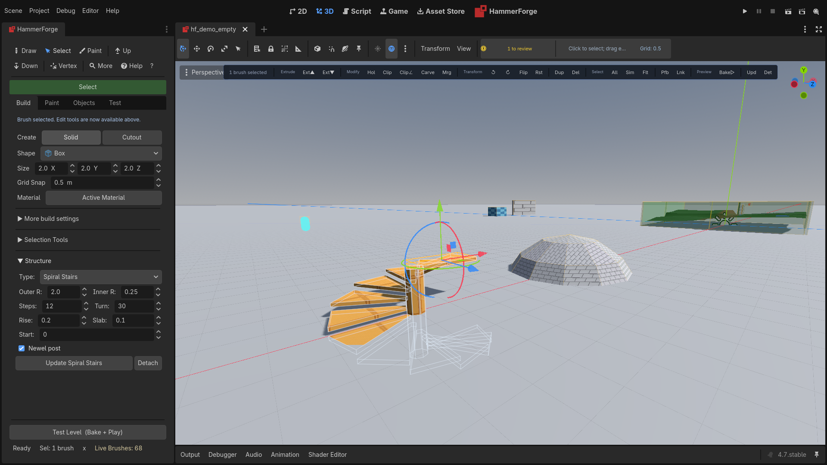Click the green Y axis gizmo dot
The height and width of the screenshot is (465, 827).
[803, 70]
